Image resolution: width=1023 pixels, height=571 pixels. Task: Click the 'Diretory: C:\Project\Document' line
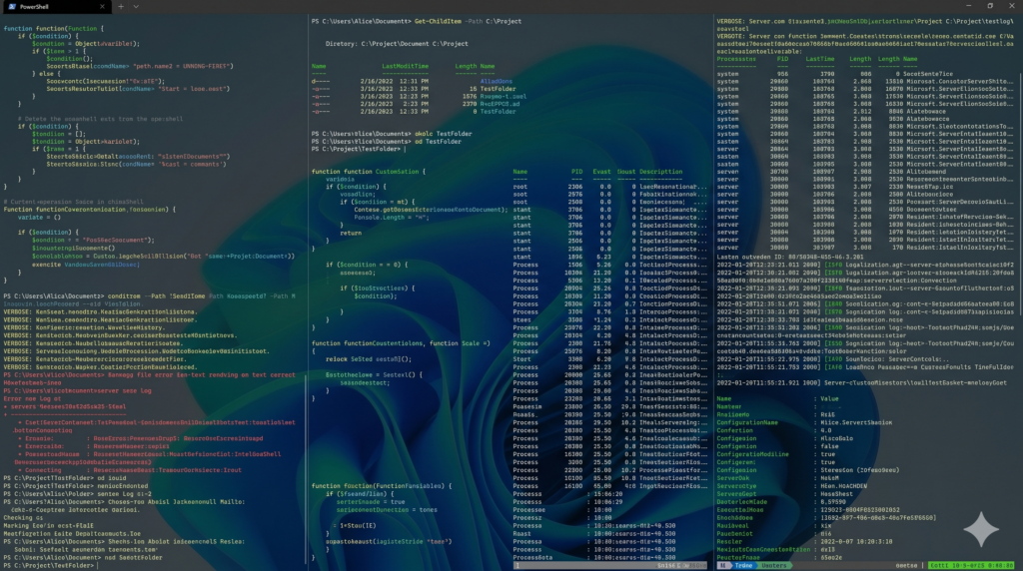[x=397, y=44]
